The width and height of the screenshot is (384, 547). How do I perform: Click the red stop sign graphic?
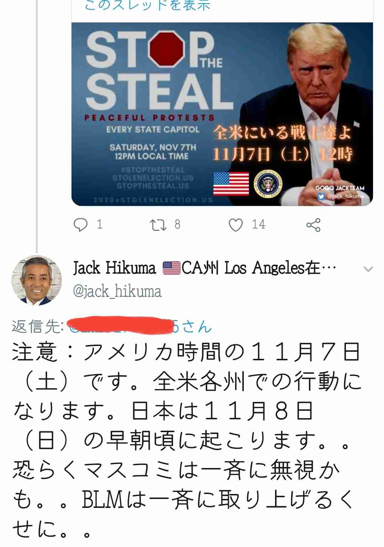point(167,49)
